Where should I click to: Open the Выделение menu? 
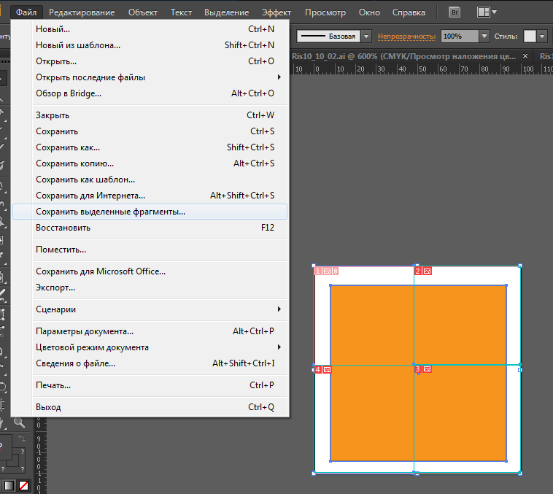pyautogui.click(x=226, y=12)
